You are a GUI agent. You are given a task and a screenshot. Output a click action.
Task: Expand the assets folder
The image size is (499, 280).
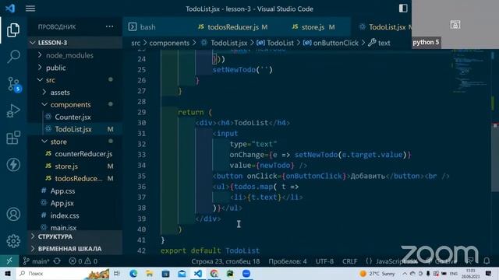click(60, 93)
